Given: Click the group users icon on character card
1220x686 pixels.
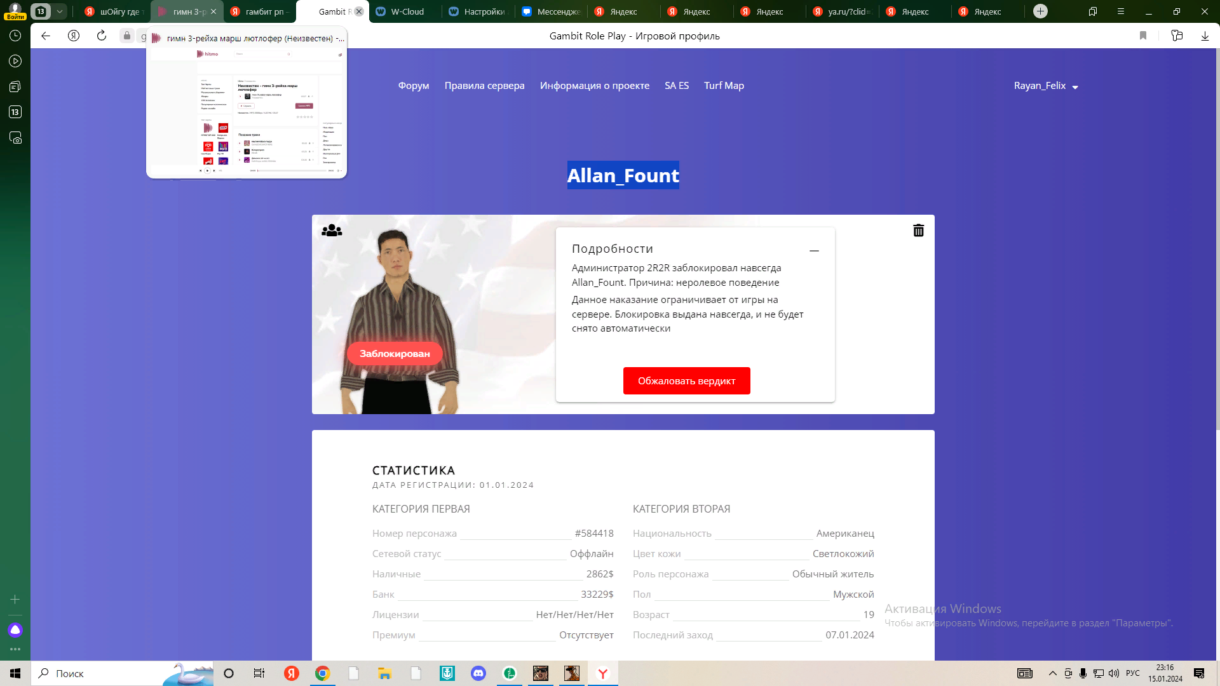Looking at the screenshot, I should pyautogui.click(x=332, y=231).
